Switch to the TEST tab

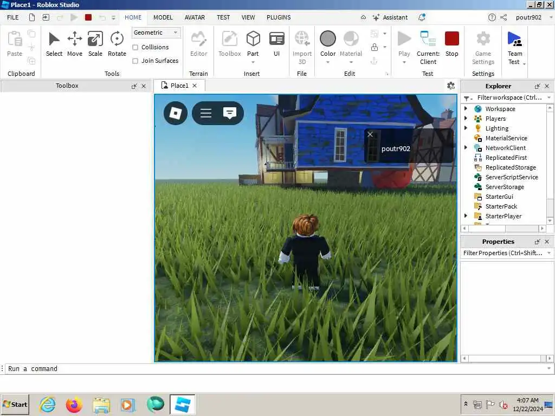coord(223,17)
